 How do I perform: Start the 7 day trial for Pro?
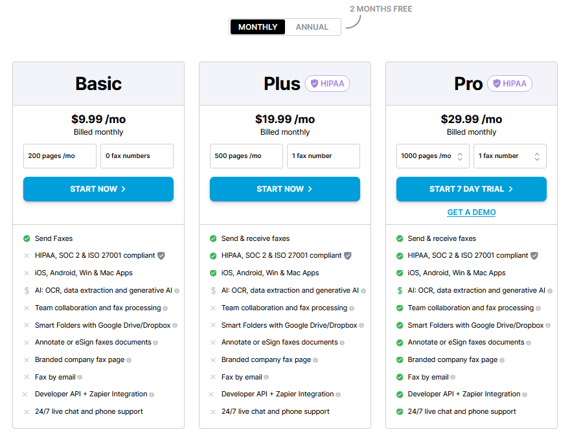pyautogui.click(x=472, y=189)
